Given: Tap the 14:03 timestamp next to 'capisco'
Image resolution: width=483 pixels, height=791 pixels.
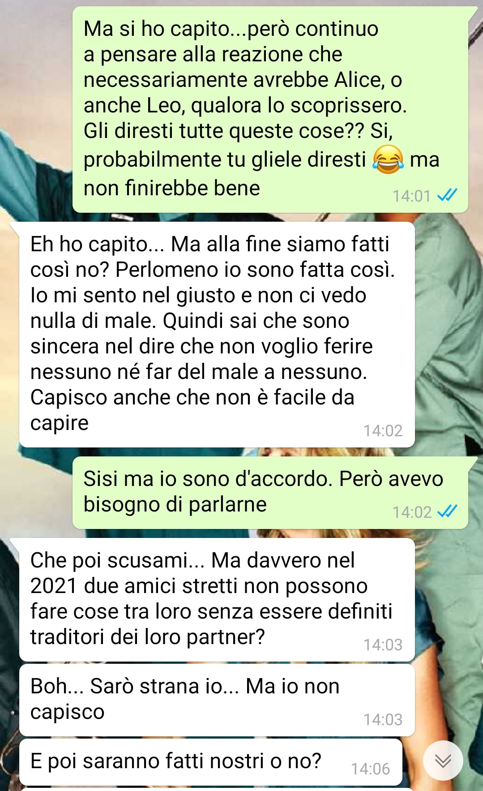Looking at the screenshot, I should 383,719.
